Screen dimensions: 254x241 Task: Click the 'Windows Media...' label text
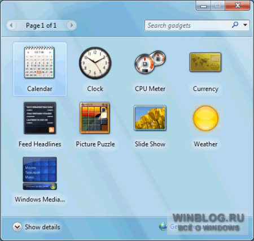(40, 199)
